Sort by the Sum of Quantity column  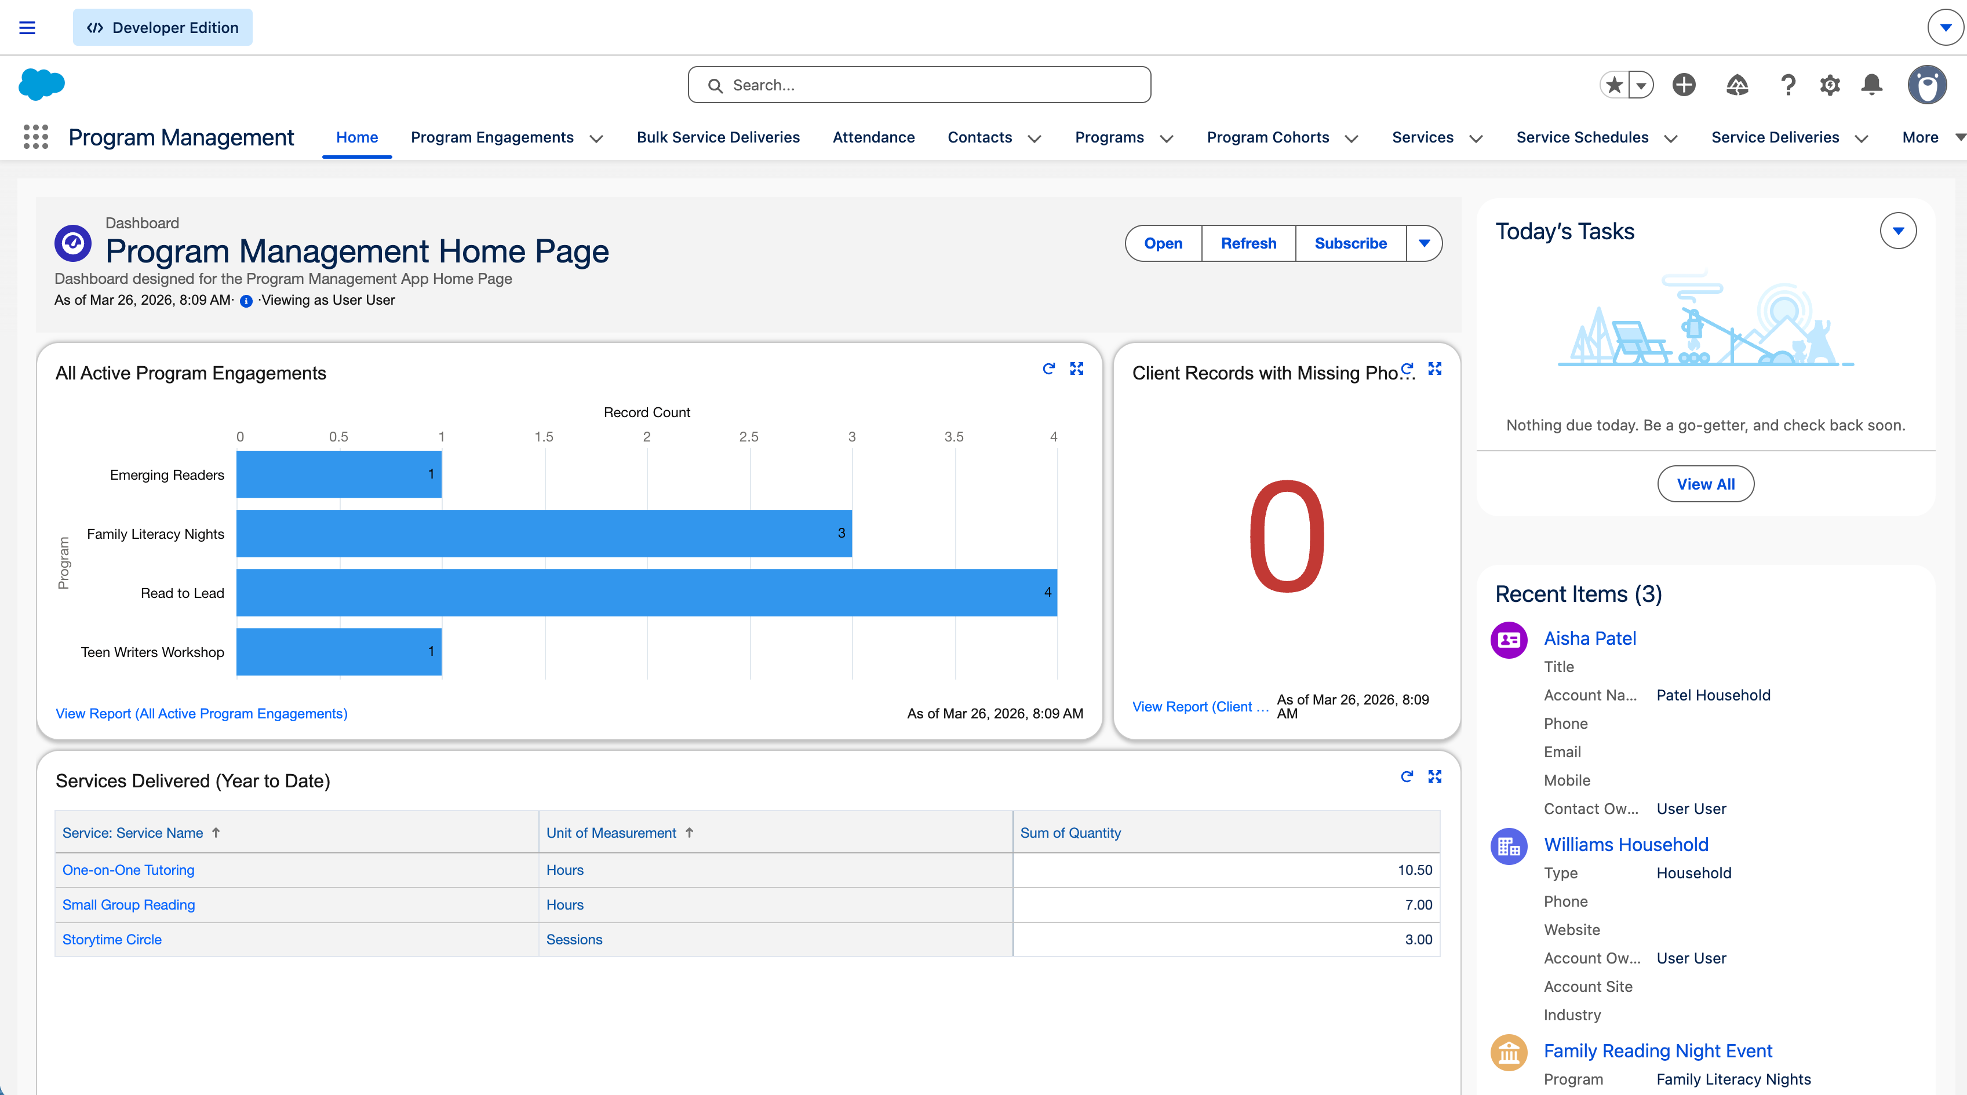point(1070,833)
